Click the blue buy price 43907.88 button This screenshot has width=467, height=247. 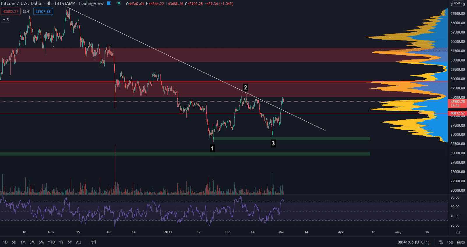click(x=43, y=12)
